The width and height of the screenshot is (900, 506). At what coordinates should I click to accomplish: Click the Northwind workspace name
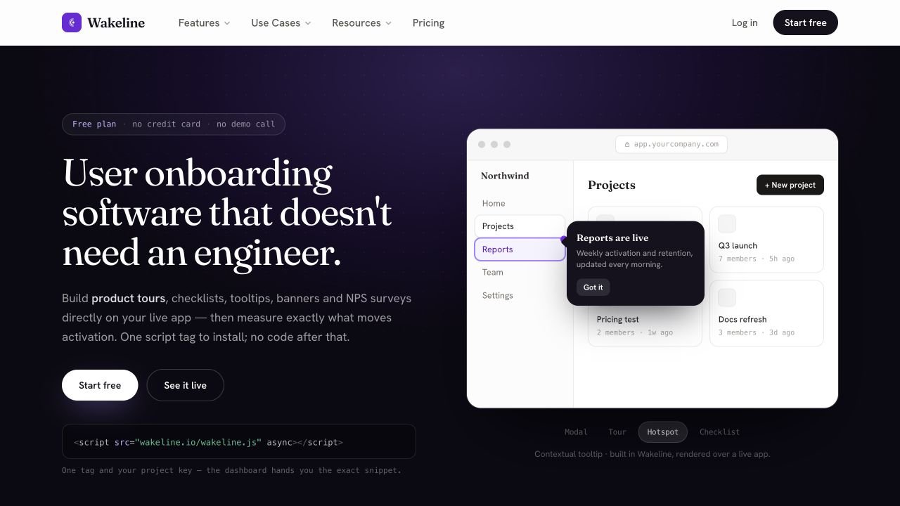pyautogui.click(x=505, y=176)
